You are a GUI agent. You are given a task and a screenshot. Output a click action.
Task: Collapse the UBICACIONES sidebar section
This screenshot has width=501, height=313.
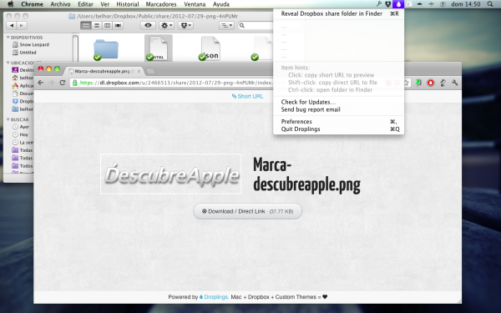[x=8, y=63]
